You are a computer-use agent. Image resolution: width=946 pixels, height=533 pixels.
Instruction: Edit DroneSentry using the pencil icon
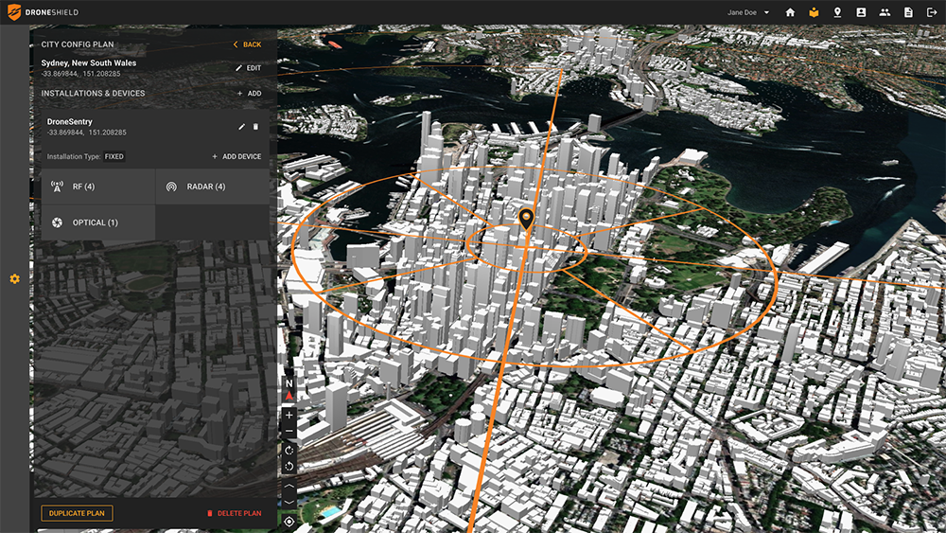[x=241, y=127]
